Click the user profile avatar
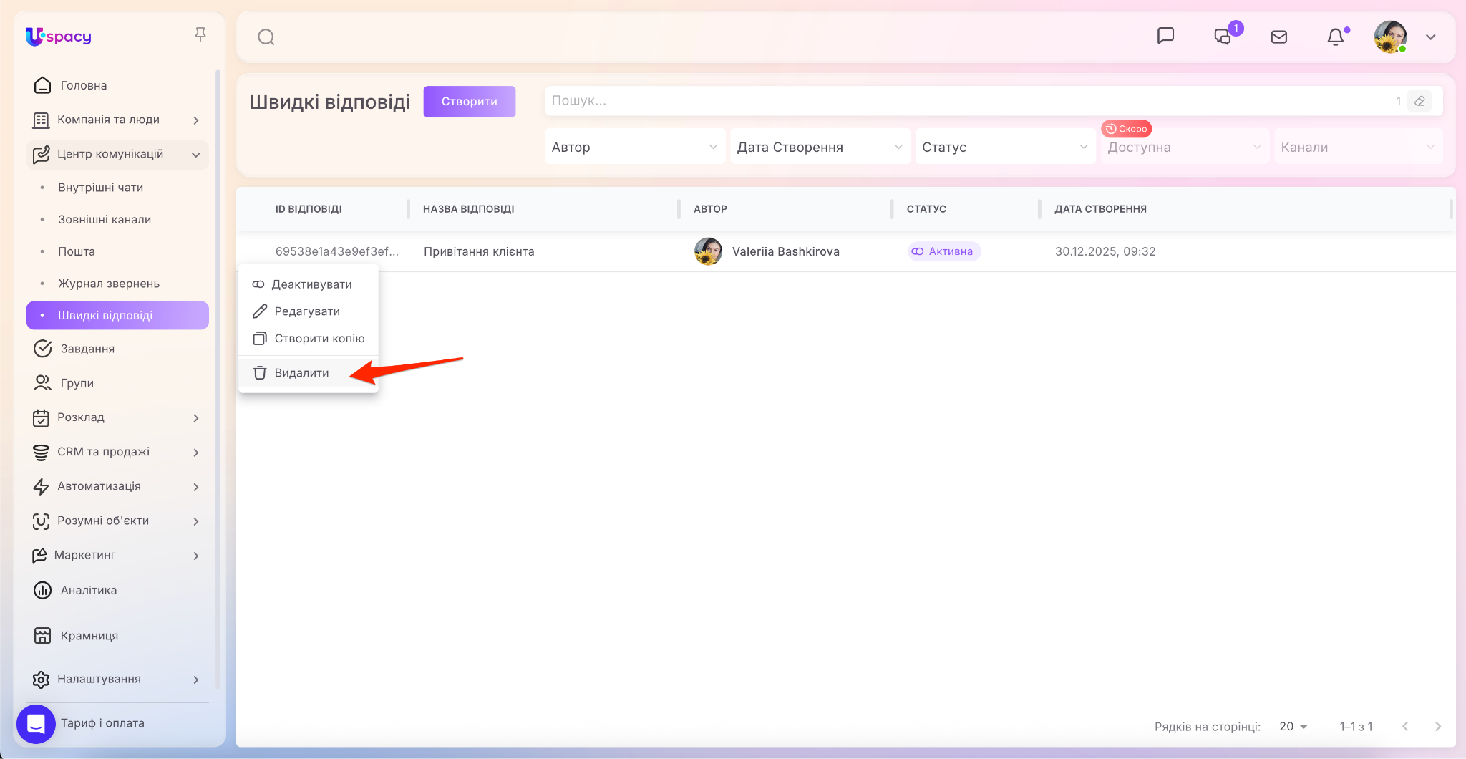The width and height of the screenshot is (1466, 759). click(1390, 37)
